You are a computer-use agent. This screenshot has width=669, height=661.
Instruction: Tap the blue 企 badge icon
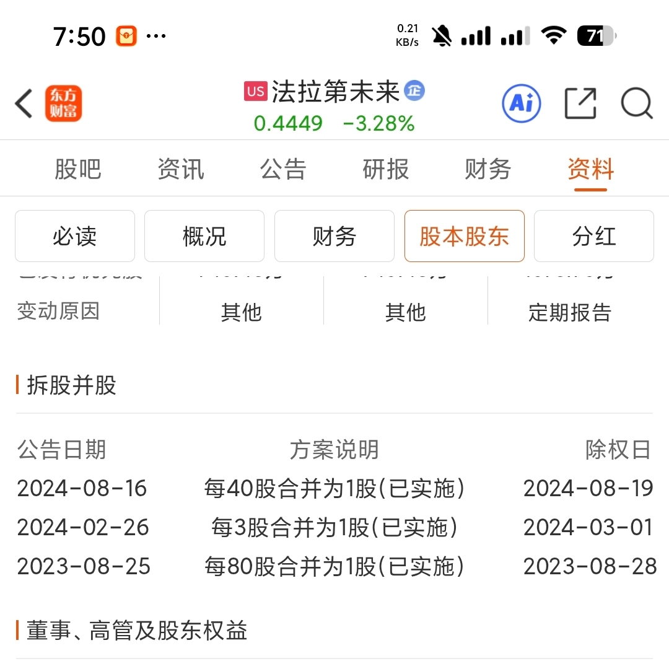pyautogui.click(x=414, y=90)
